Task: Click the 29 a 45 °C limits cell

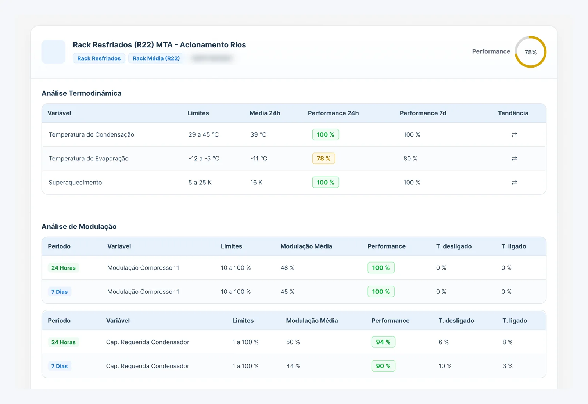Action: [x=204, y=135]
